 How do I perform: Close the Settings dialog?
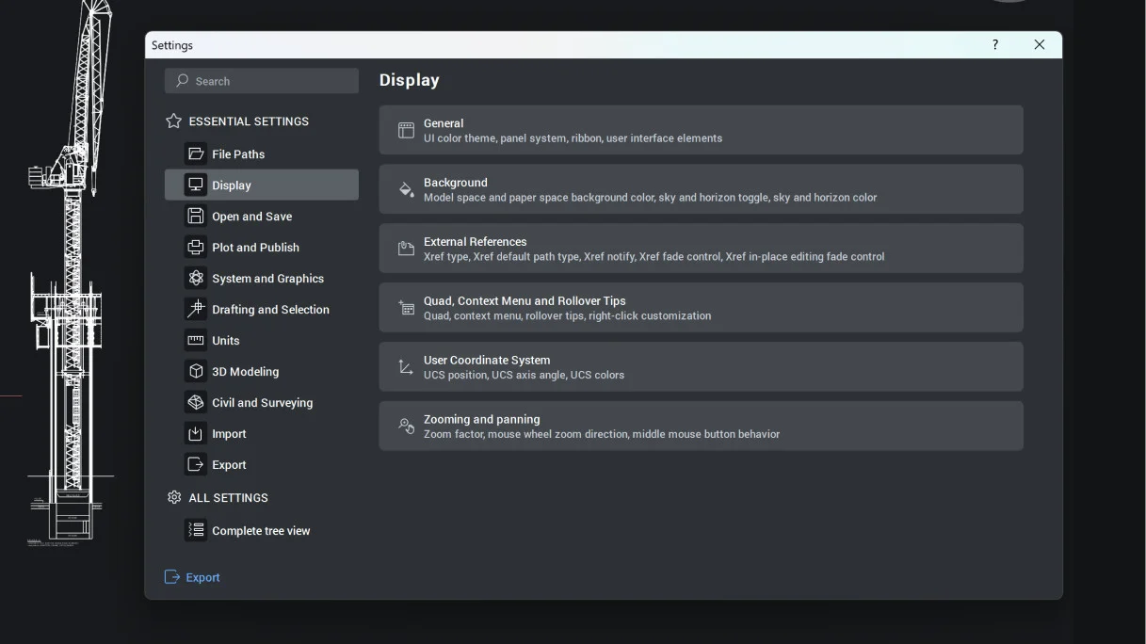pyautogui.click(x=1040, y=45)
